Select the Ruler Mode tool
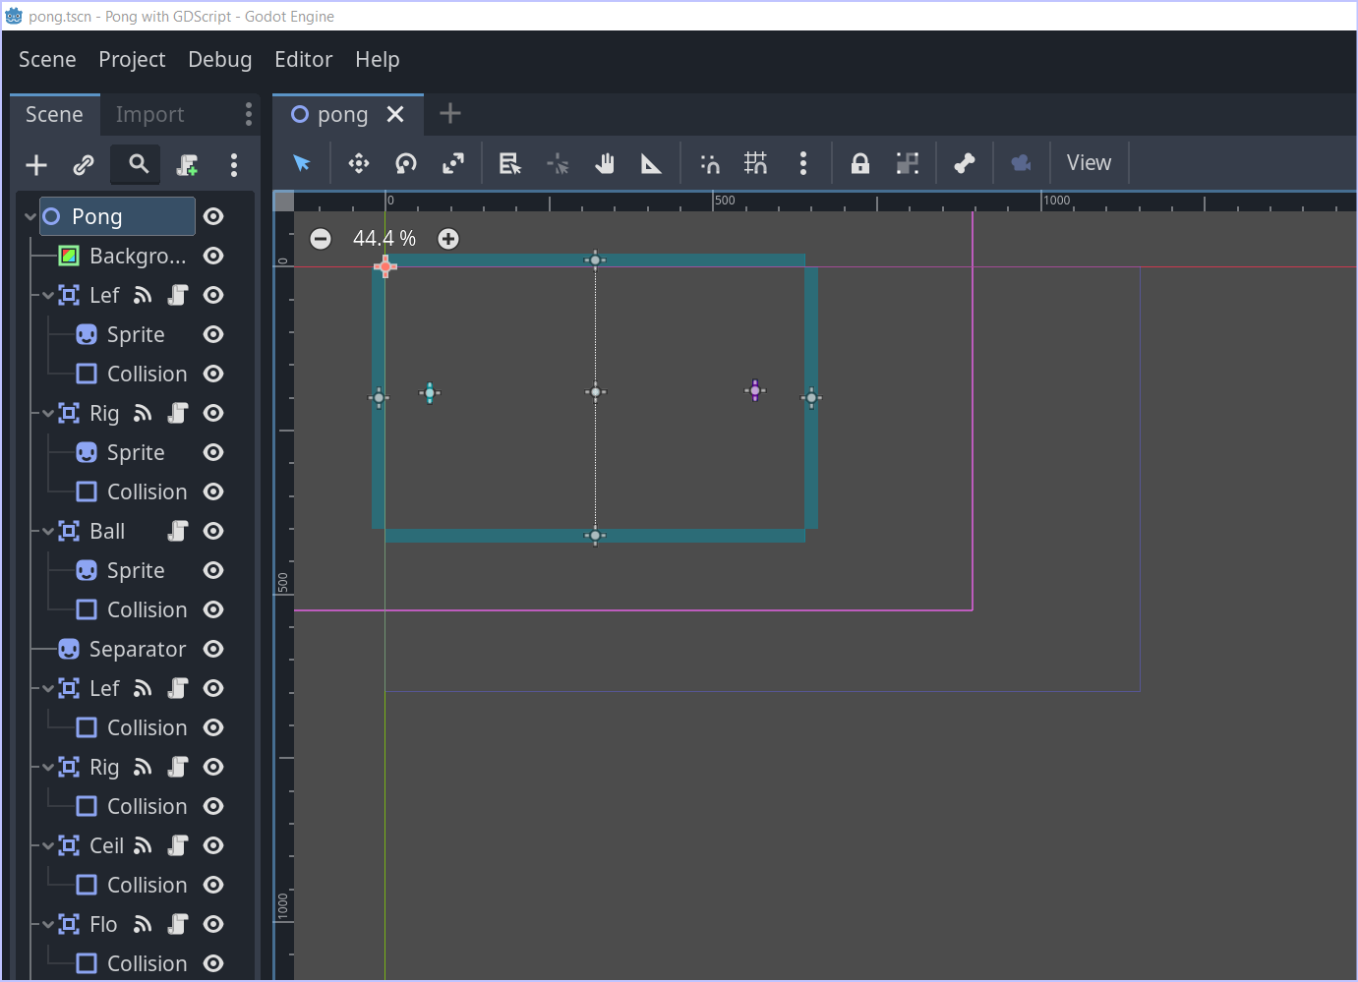Image resolution: width=1358 pixels, height=982 pixels. (650, 163)
